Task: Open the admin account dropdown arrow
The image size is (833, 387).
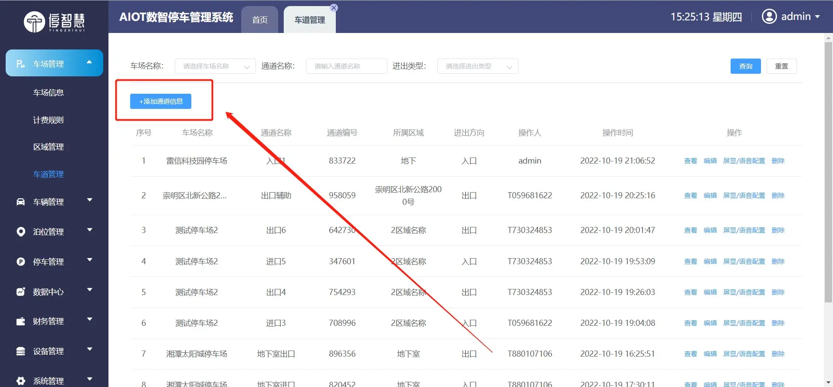Action: 817,17
